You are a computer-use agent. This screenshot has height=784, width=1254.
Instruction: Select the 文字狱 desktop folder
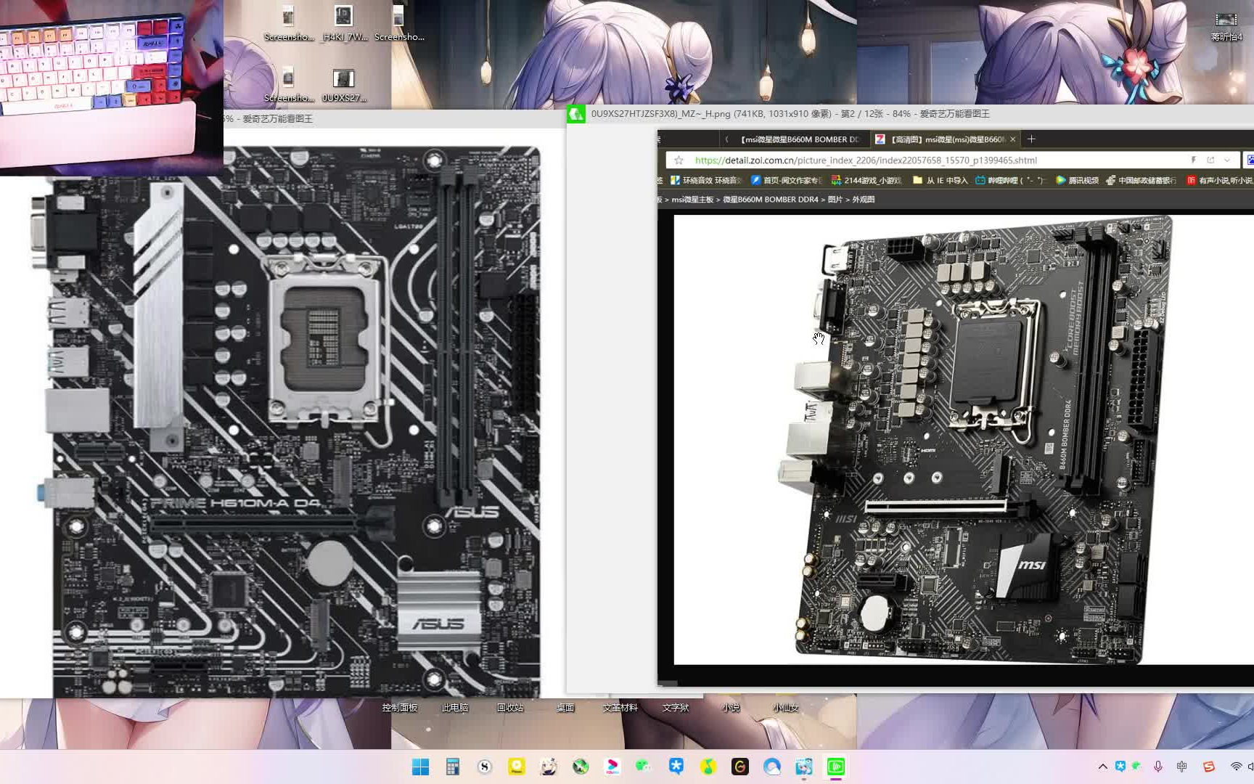[676, 708]
